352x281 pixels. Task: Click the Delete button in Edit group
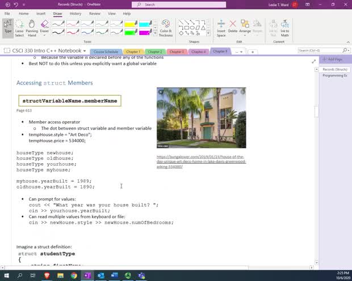[233, 27]
